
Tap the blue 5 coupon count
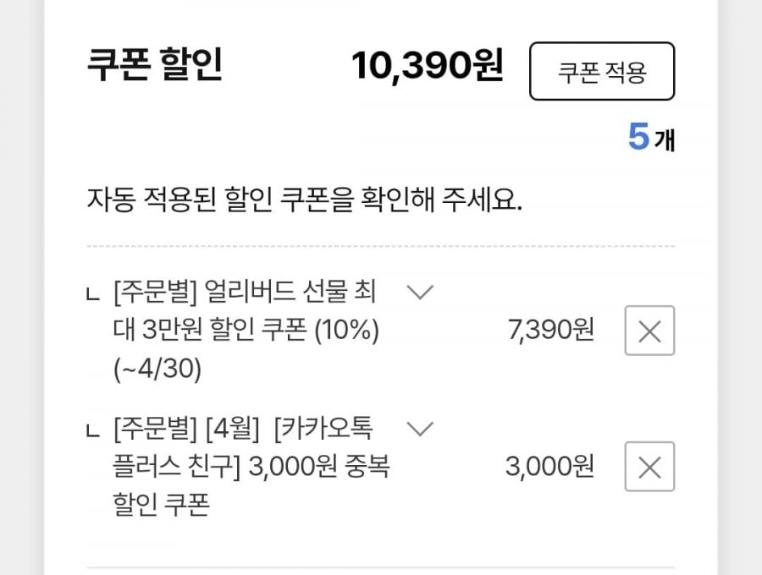click(638, 137)
